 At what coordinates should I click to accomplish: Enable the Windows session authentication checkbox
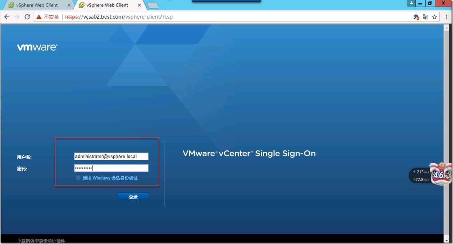(78, 178)
